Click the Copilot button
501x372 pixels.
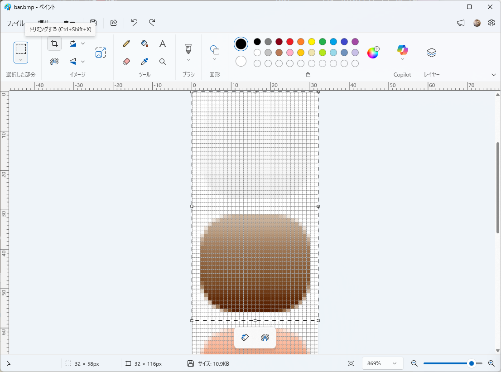(402, 49)
